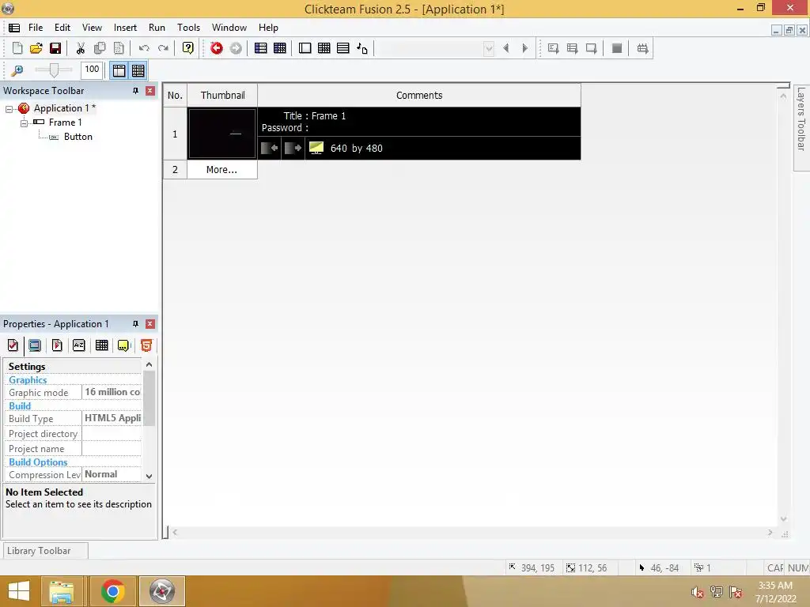
Task: Open the Event List Editor icon
Action: point(343,48)
